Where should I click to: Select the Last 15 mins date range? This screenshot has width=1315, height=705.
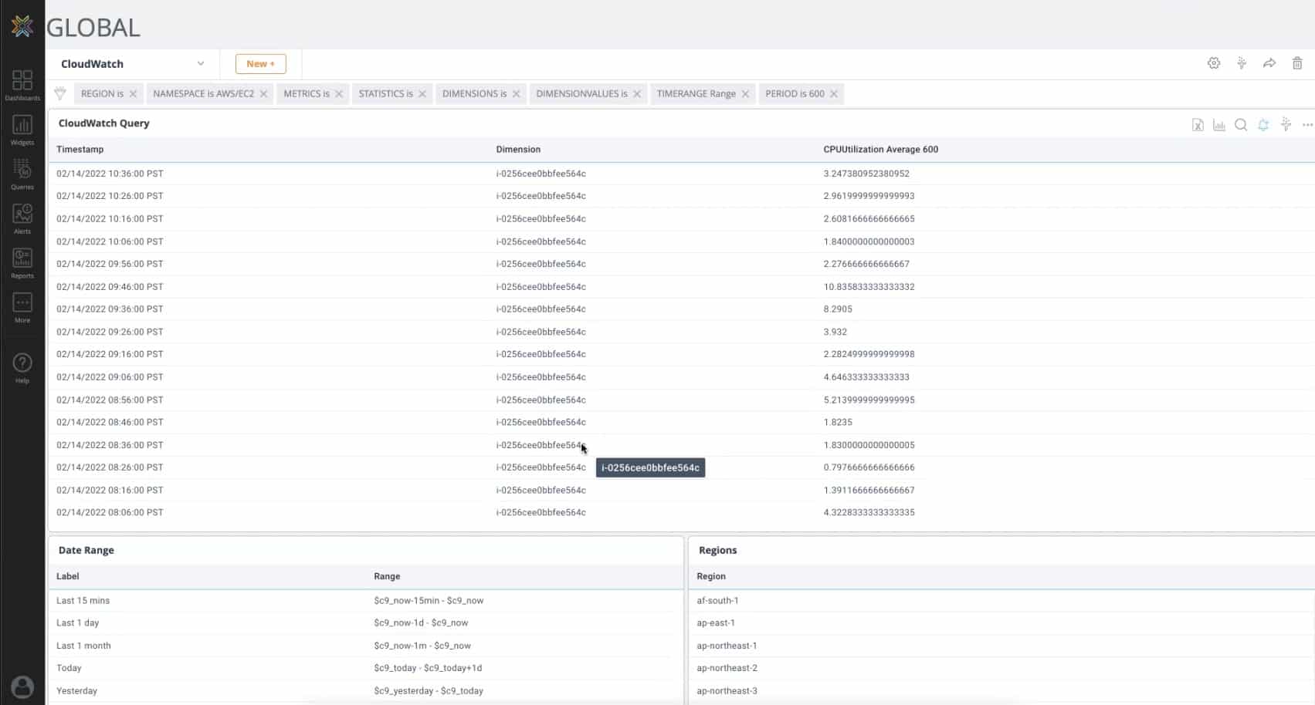coord(366,600)
